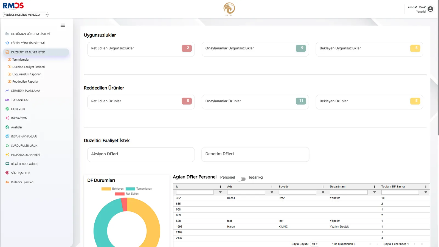Toggle Bekleyen legend in DF Durumları chart
The width and height of the screenshot is (439, 247).
tap(112, 189)
